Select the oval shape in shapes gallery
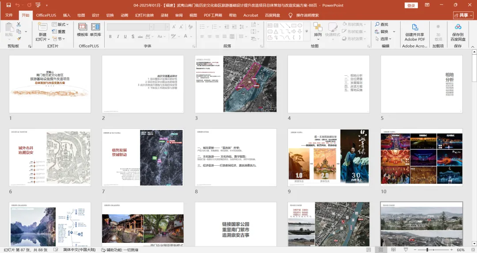The image size is (477, 253). [x=300, y=26]
